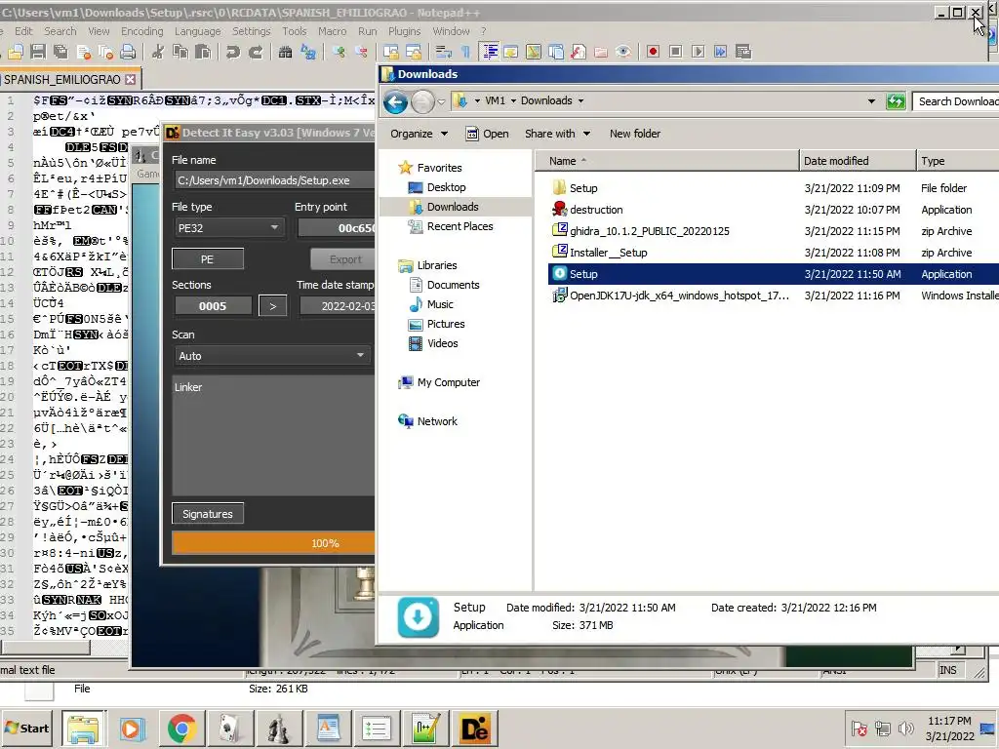The height and width of the screenshot is (749, 999).
Task: Click the Save All icon in Notepad++
Action: pos(60,52)
